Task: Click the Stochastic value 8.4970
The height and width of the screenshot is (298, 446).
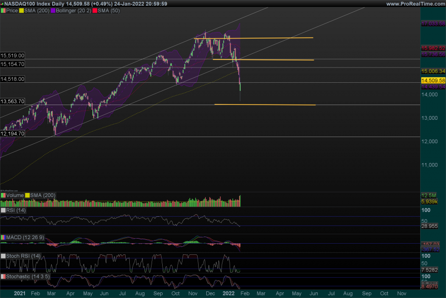Action: coord(429,286)
